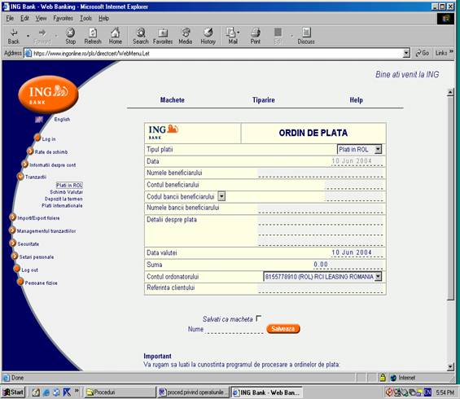This screenshot has width=460, height=399.
Task: Open the Mail toolbar icon
Action: click(233, 37)
